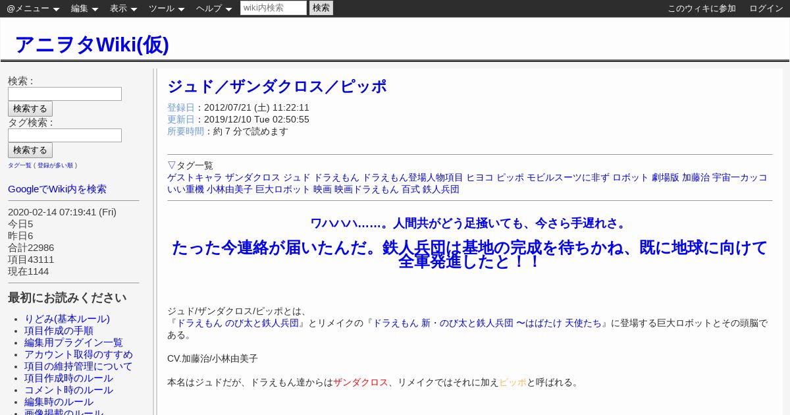Open 編集時のルール link

pyautogui.click(x=59, y=402)
